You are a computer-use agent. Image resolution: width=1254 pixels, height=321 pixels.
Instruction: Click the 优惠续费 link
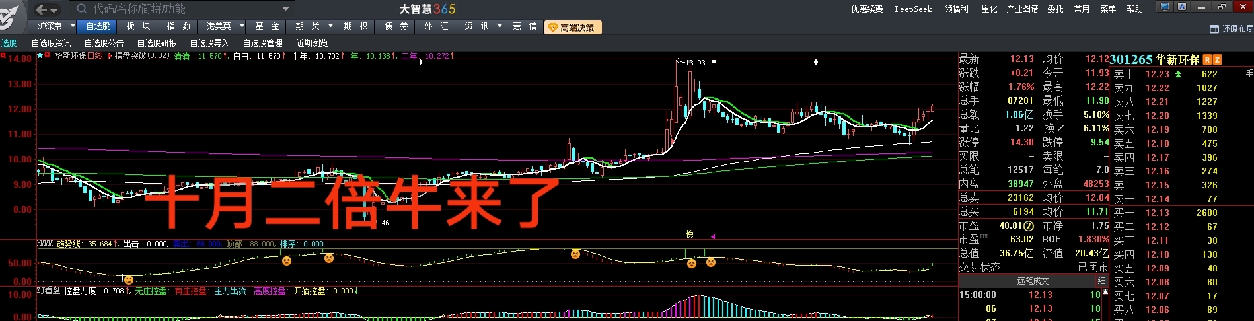(x=867, y=9)
